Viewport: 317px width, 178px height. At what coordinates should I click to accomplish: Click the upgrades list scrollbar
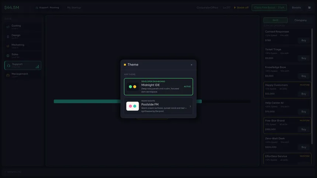click(x=312, y=86)
